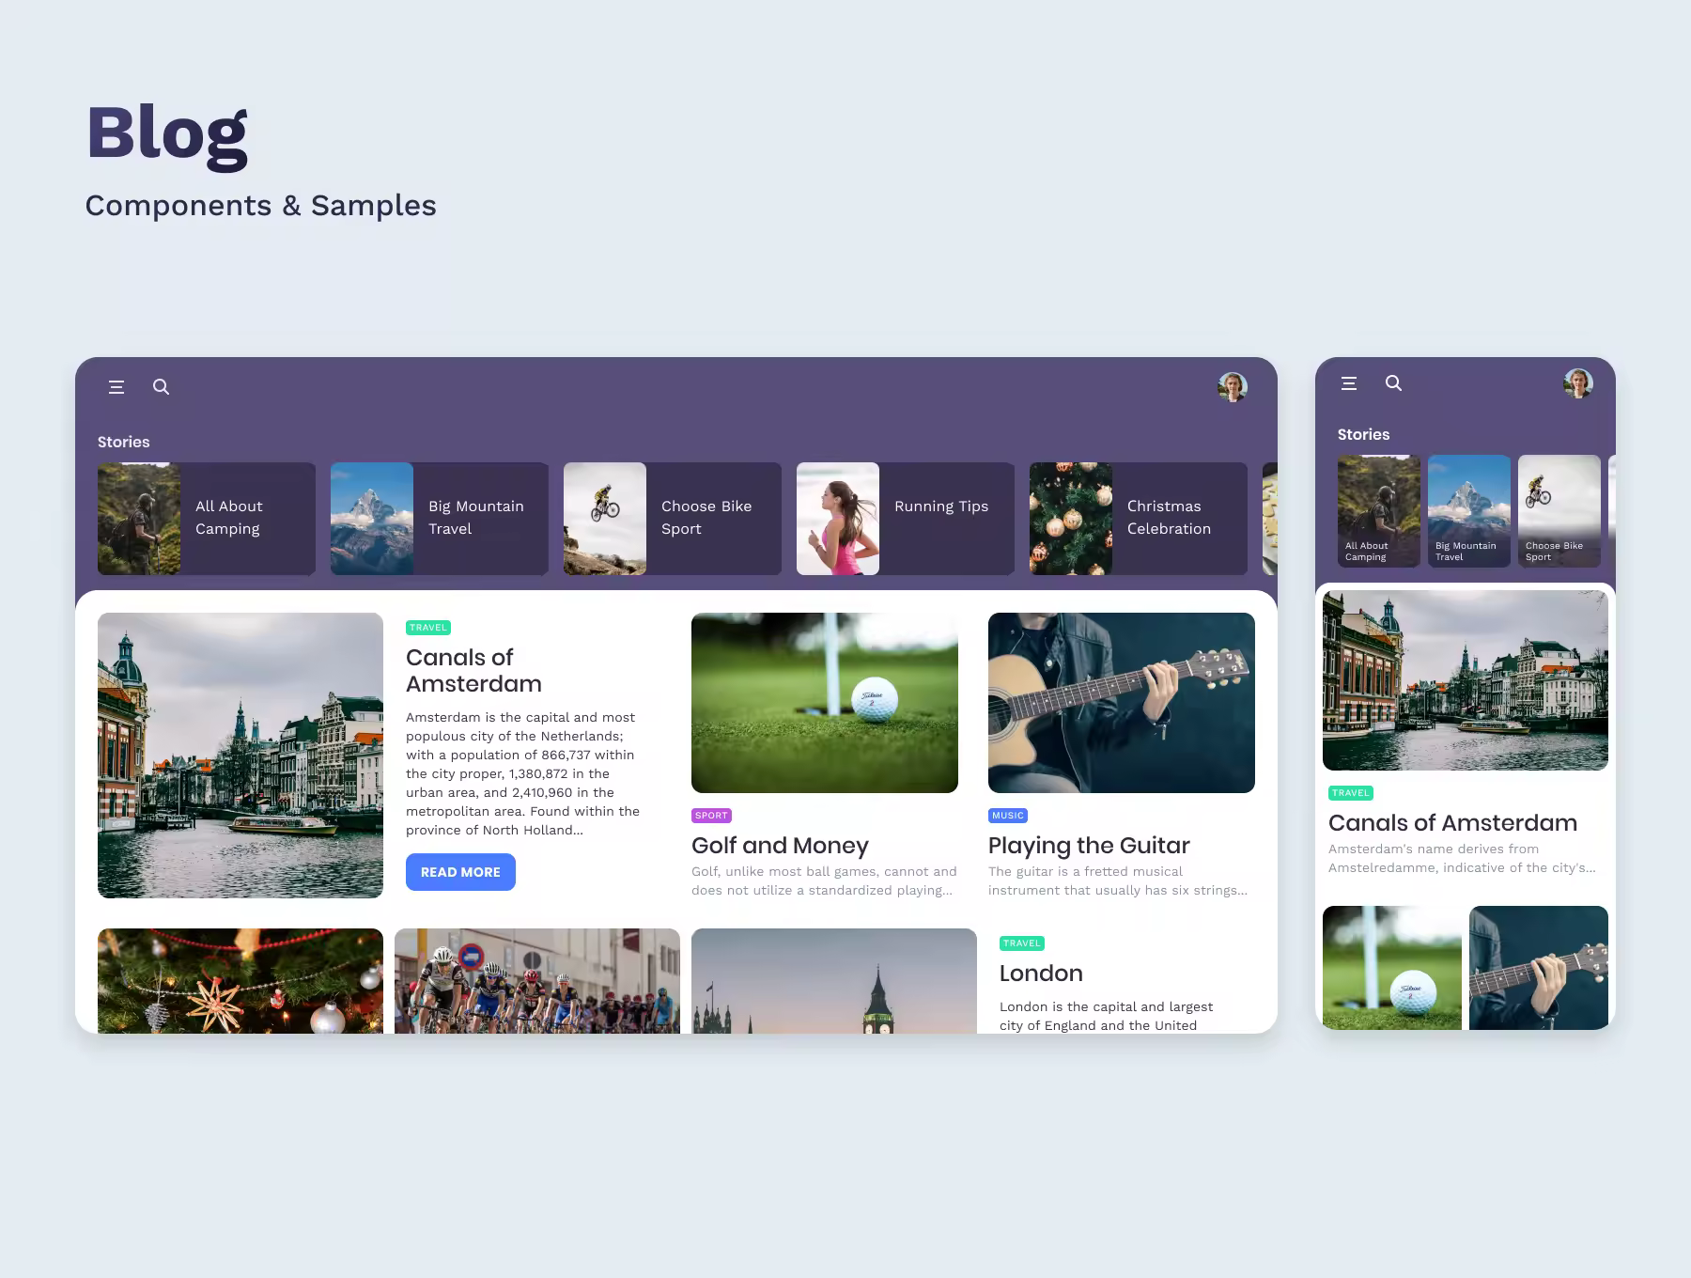Open the hamburger menu in desktop view
1691x1278 pixels.
pos(116,387)
